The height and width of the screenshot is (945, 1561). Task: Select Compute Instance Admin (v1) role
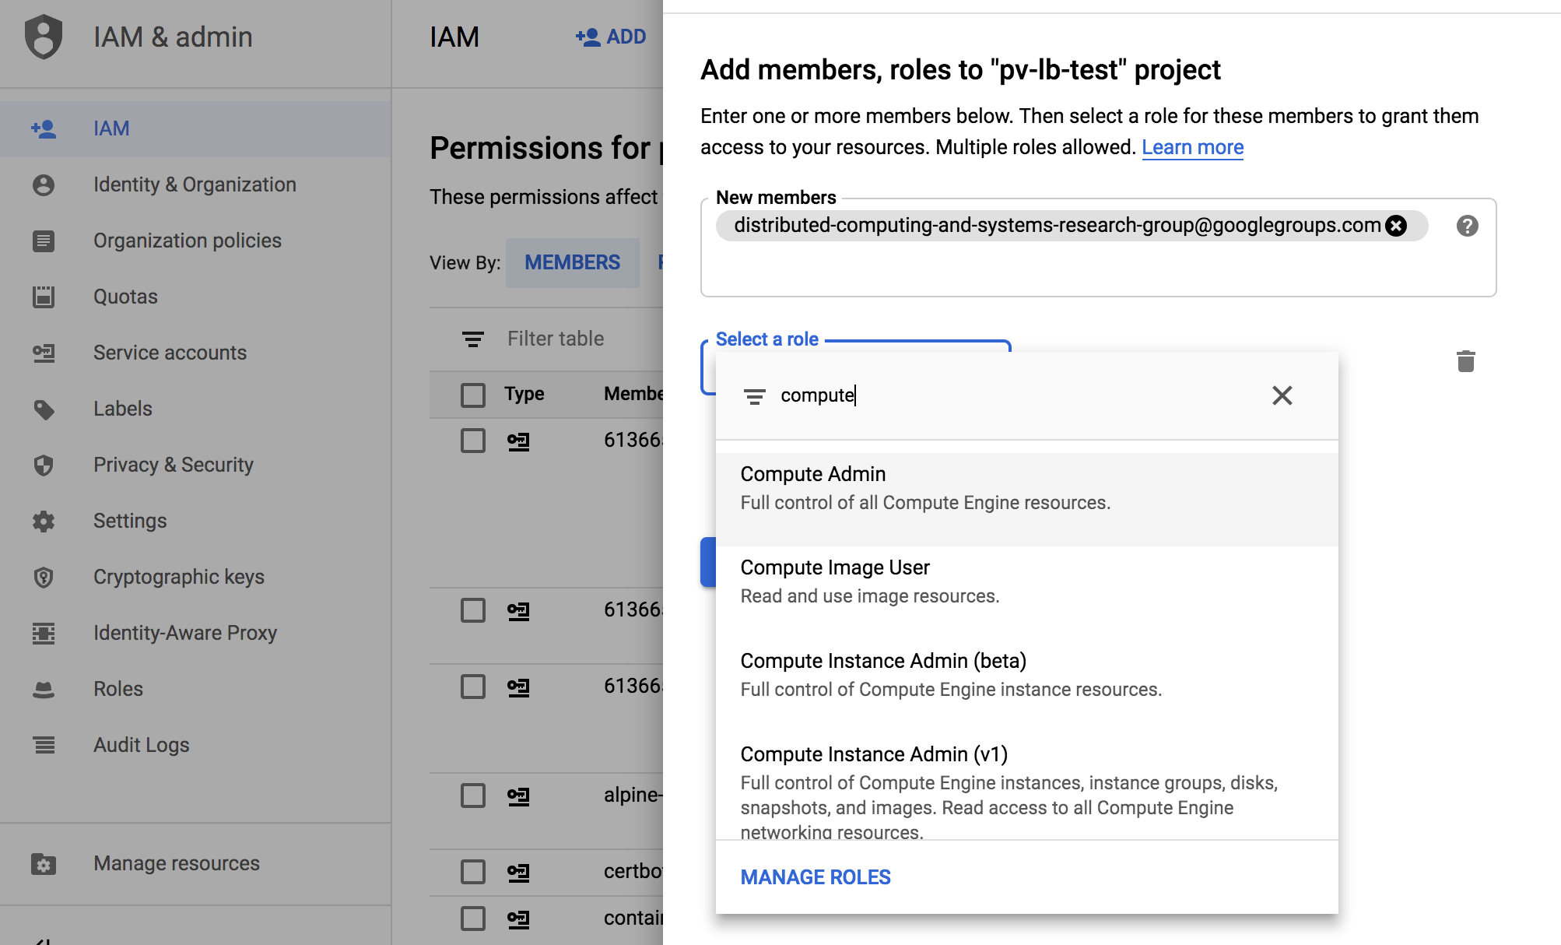tap(1026, 786)
